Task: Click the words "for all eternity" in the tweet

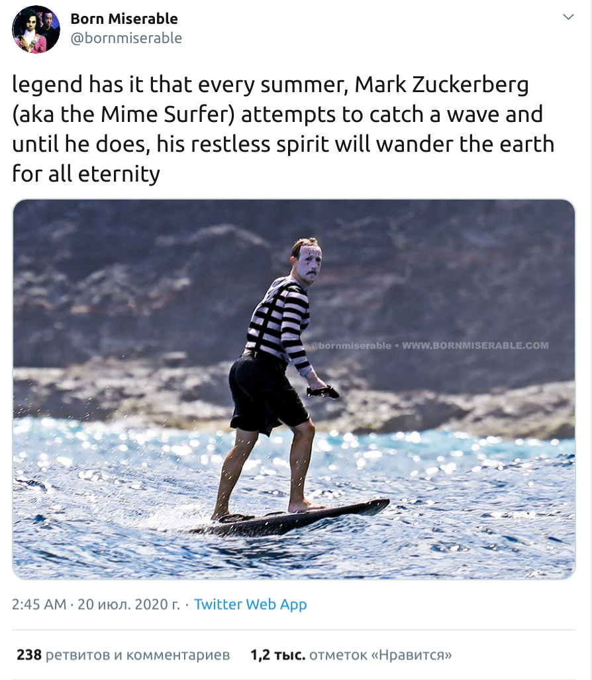Action: (86, 174)
